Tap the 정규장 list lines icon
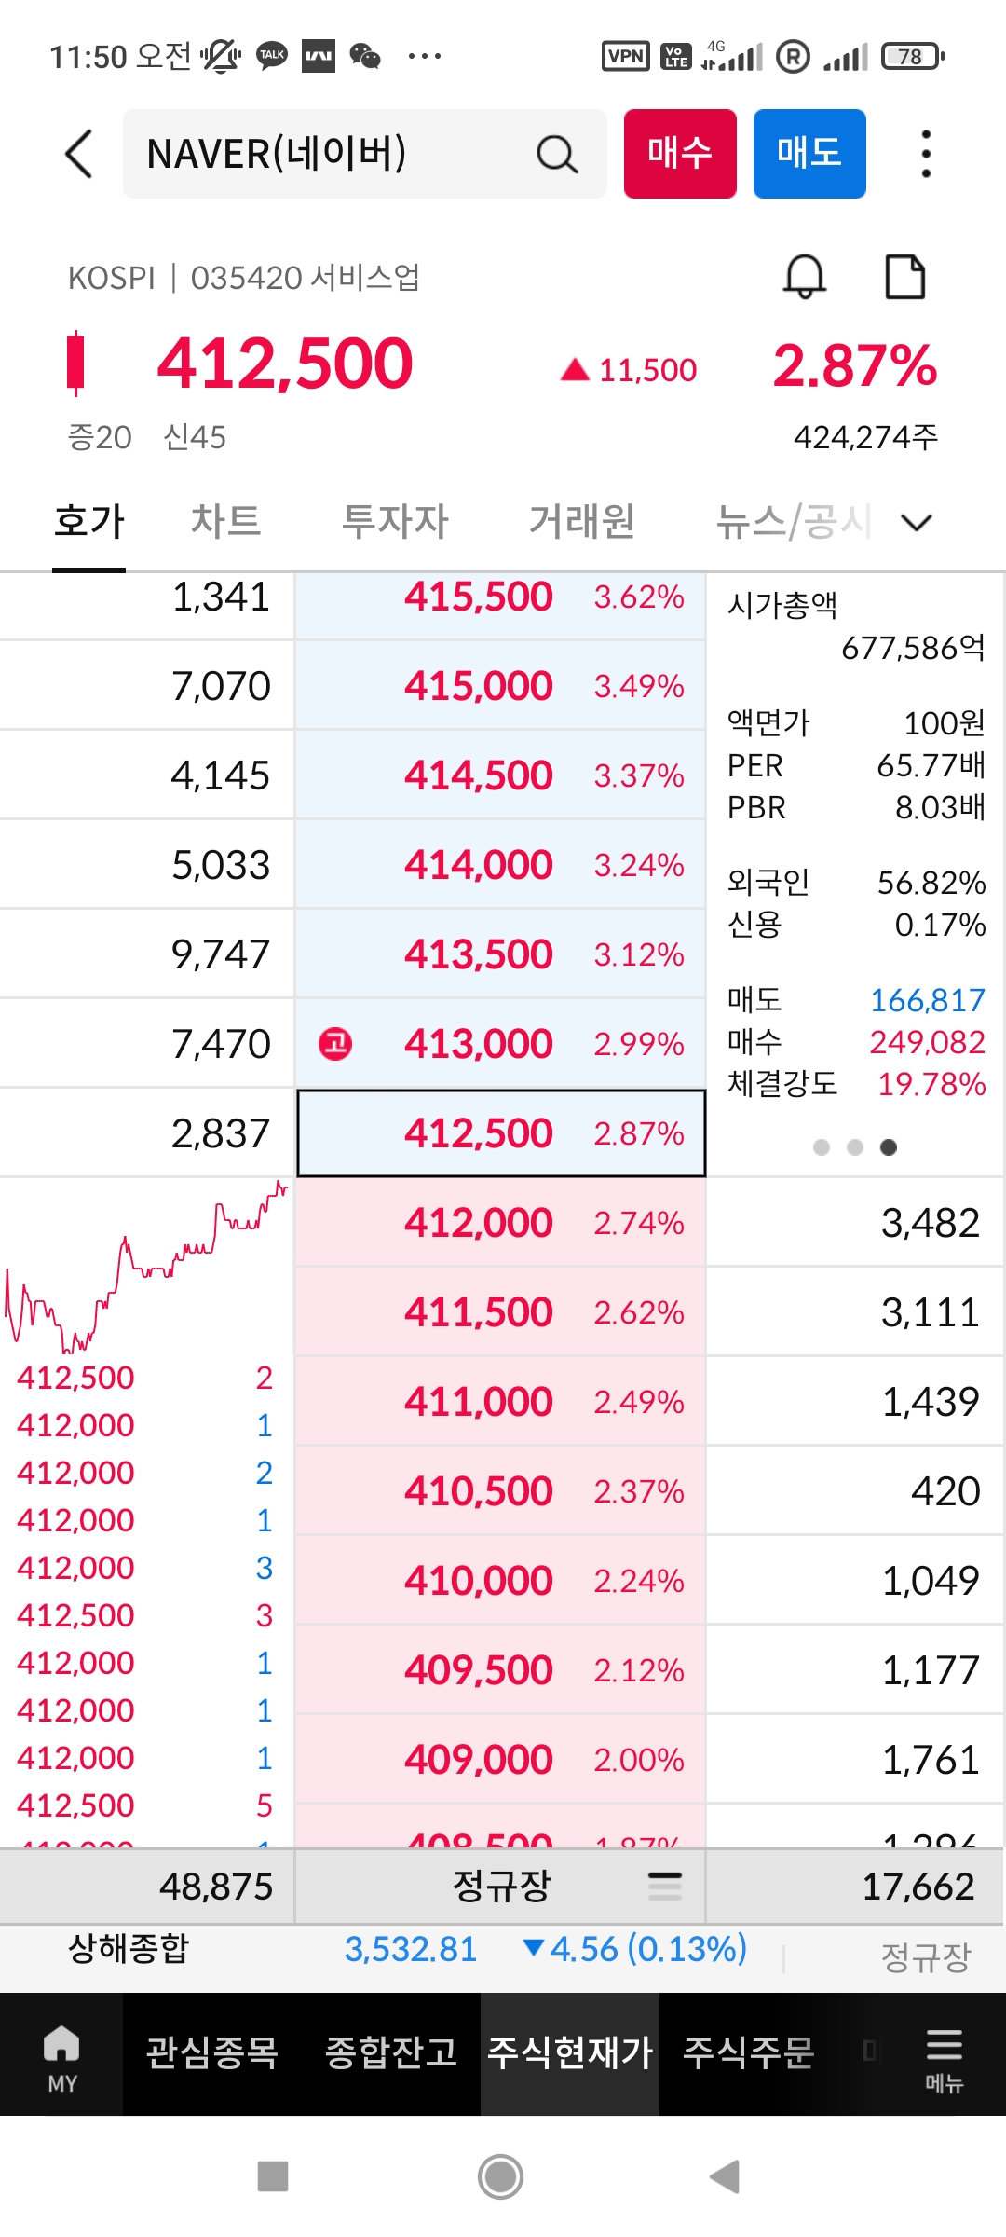The width and height of the screenshot is (1006, 2237). pos(665,1887)
